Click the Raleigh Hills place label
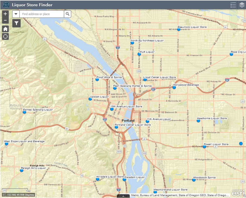 [x=37, y=166]
